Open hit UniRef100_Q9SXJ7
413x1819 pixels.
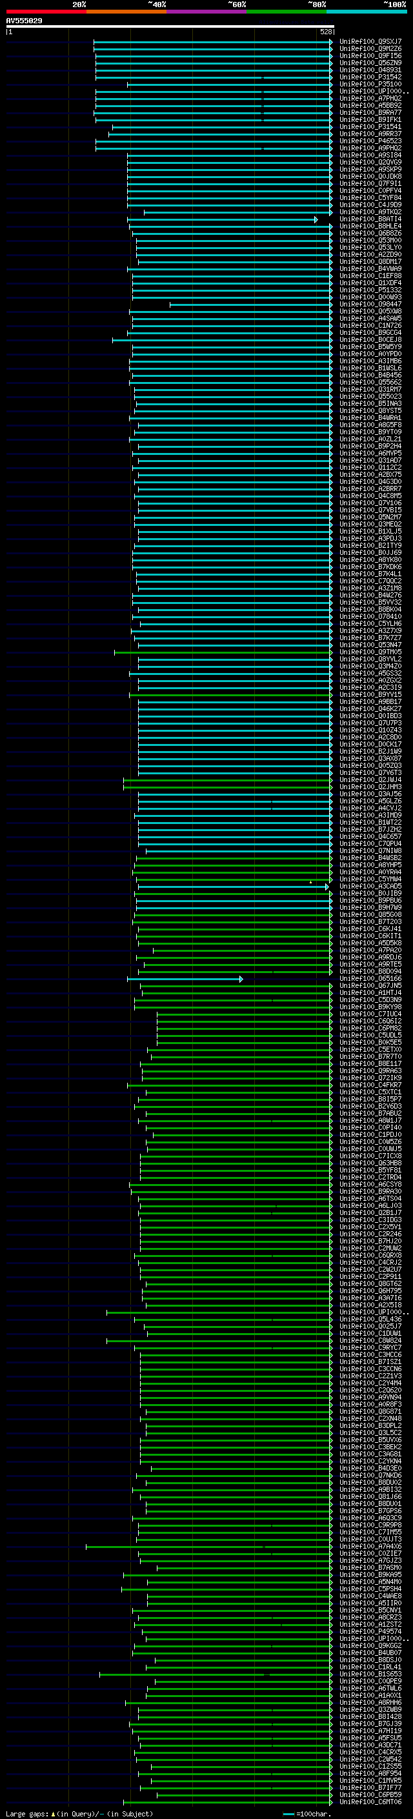[370, 42]
